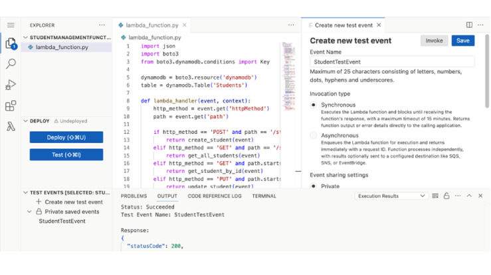
Task: Open the Execution Results dropdown
Action: (x=391, y=196)
